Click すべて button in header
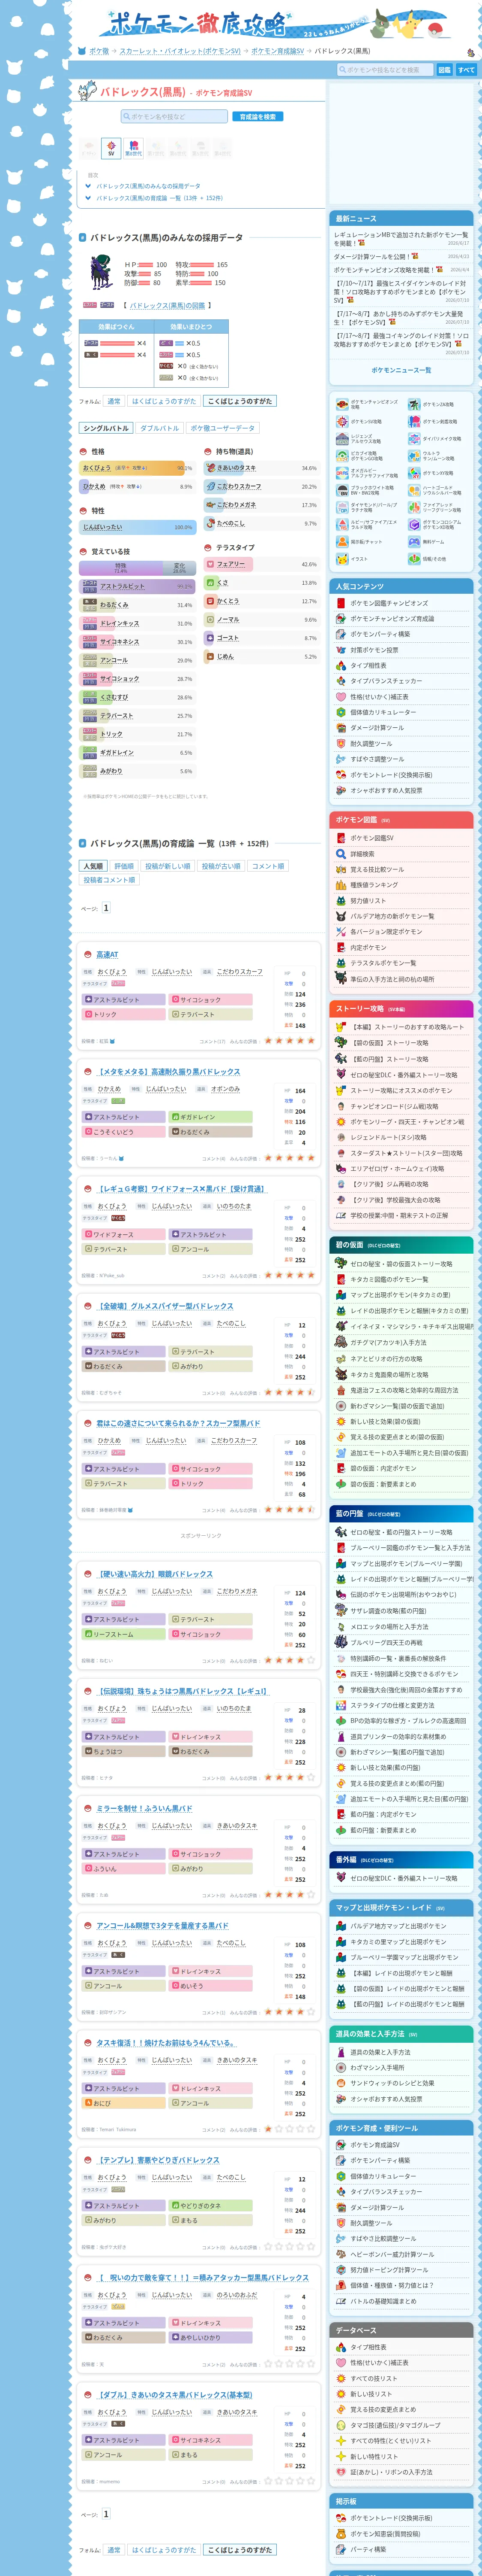Screen dimensions: 482x2576 466,70
